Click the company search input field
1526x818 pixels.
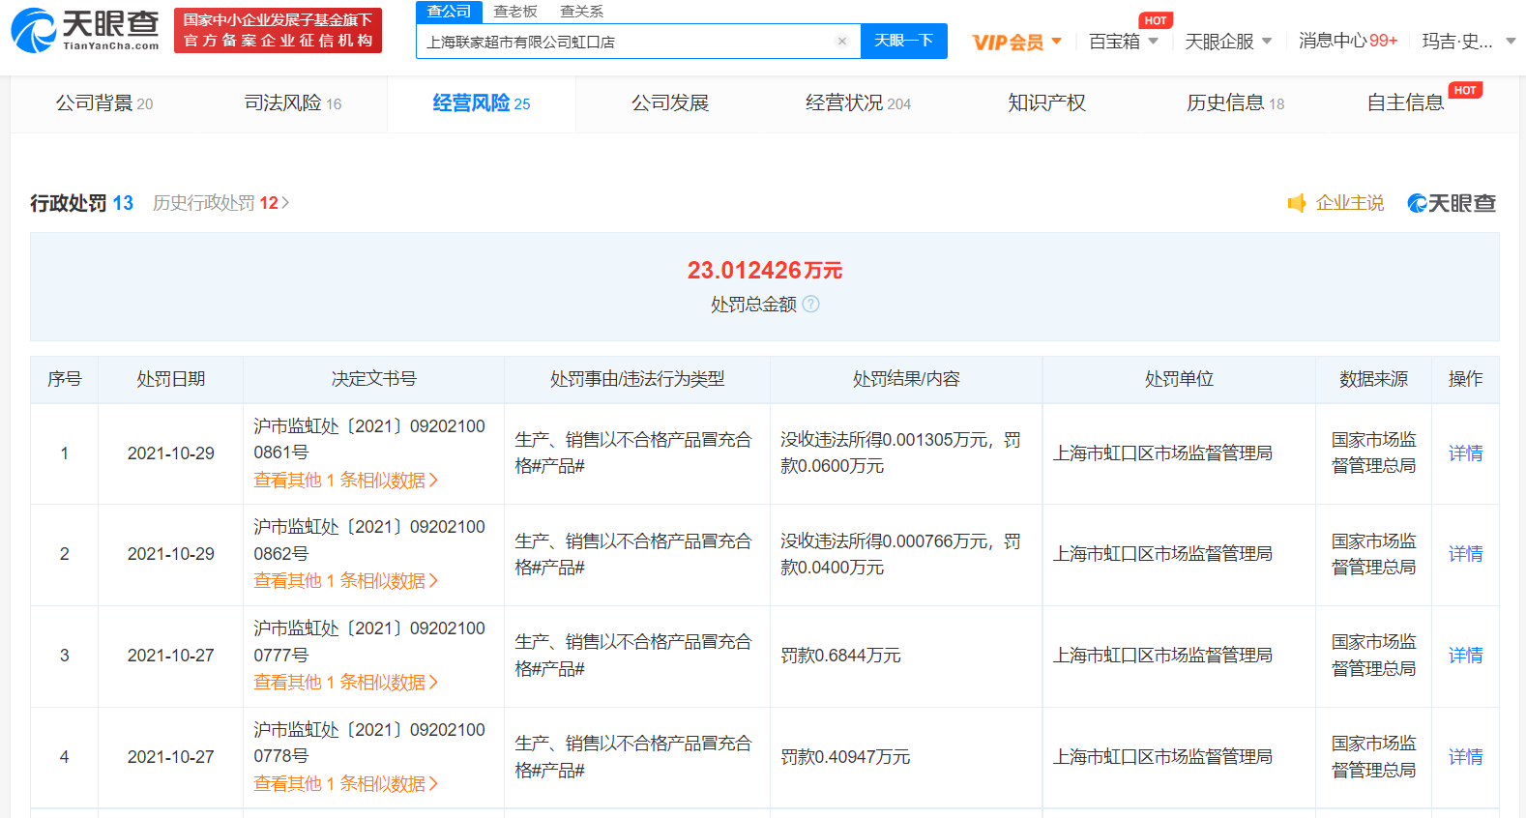click(x=627, y=41)
